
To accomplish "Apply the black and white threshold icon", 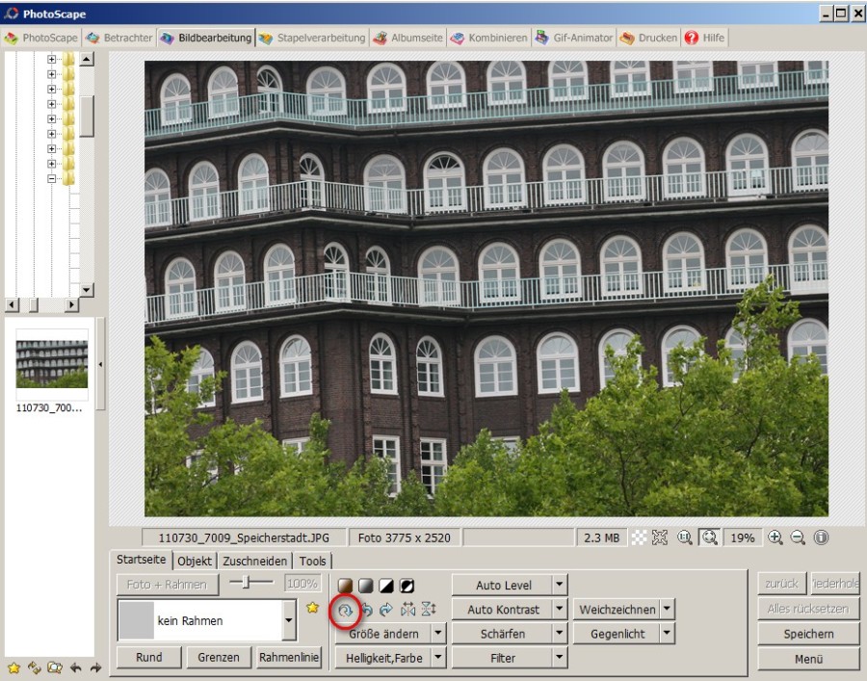I will tap(386, 586).
